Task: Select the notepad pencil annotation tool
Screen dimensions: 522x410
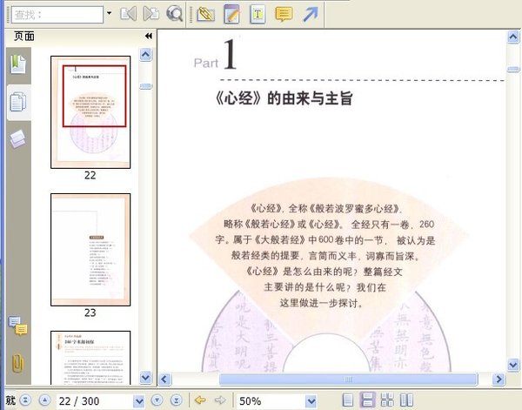Action: (x=232, y=14)
